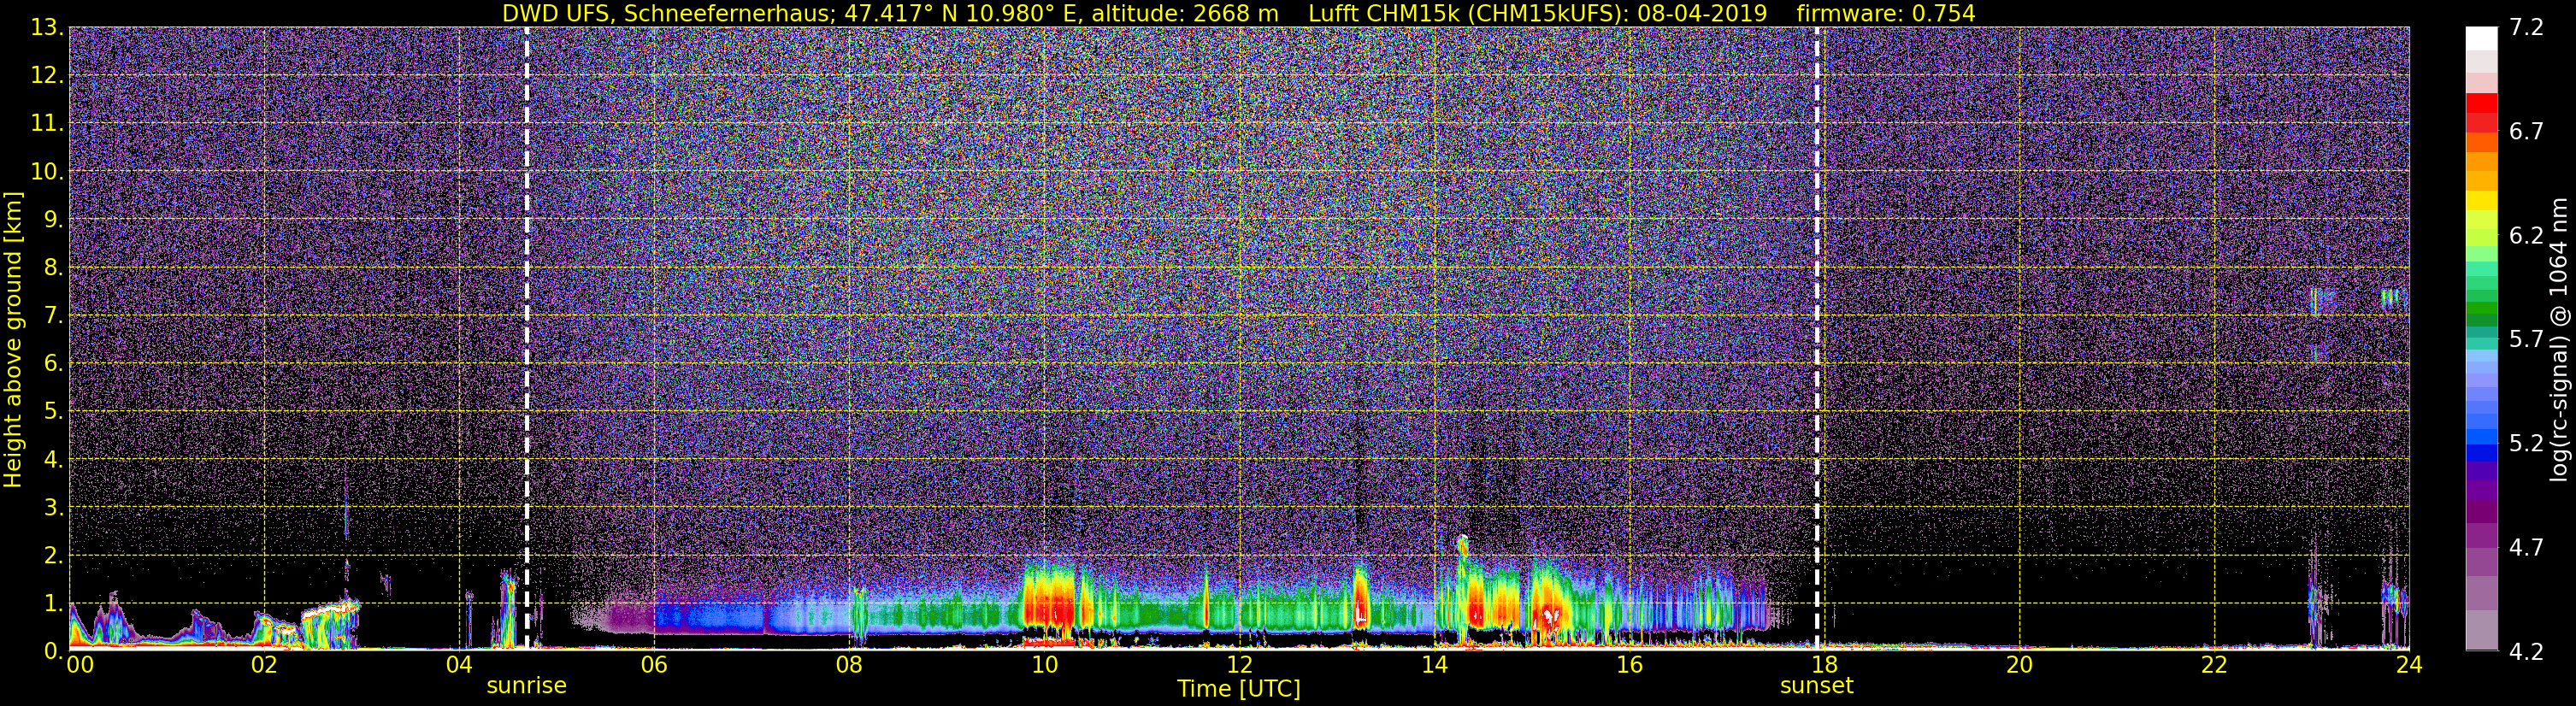Click the y-axis tick label '8.'
2576x706 pixels.
coord(54,268)
